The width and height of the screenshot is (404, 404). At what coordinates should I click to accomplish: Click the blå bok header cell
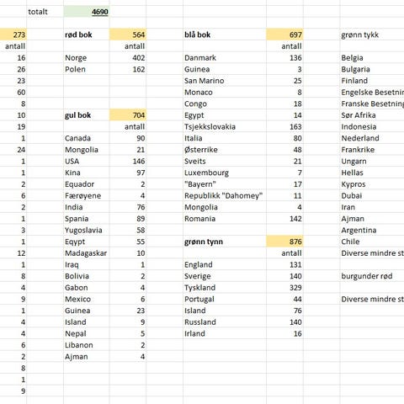click(225, 35)
